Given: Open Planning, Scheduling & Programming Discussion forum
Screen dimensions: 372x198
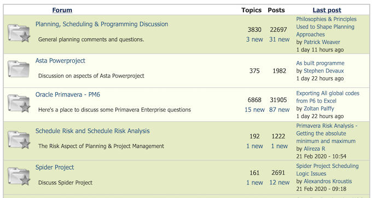Looking at the screenshot, I should tap(102, 24).
